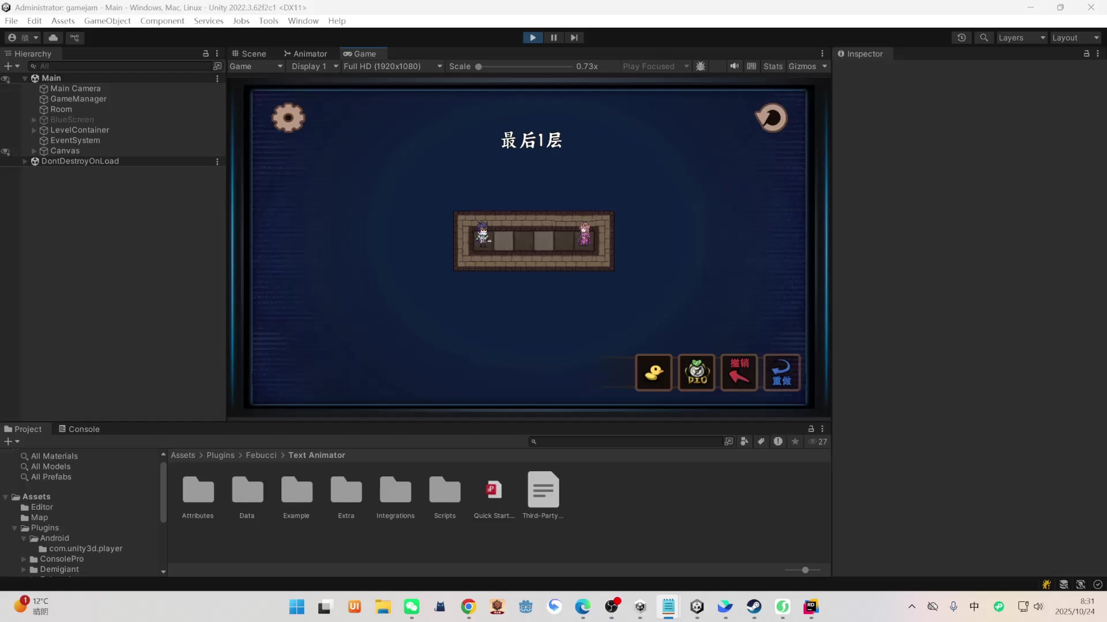Mute audio in Game view
Image resolution: width=1107 pixels, height=622 pixels.
pos(734,66)
